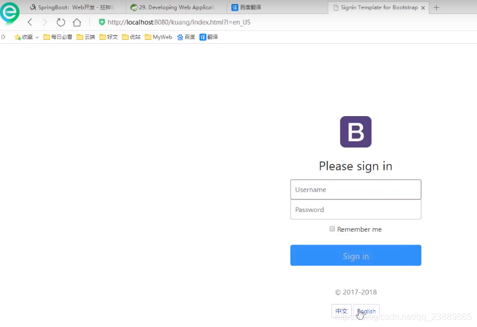Click the browser back arrow

tap(30, 22)
